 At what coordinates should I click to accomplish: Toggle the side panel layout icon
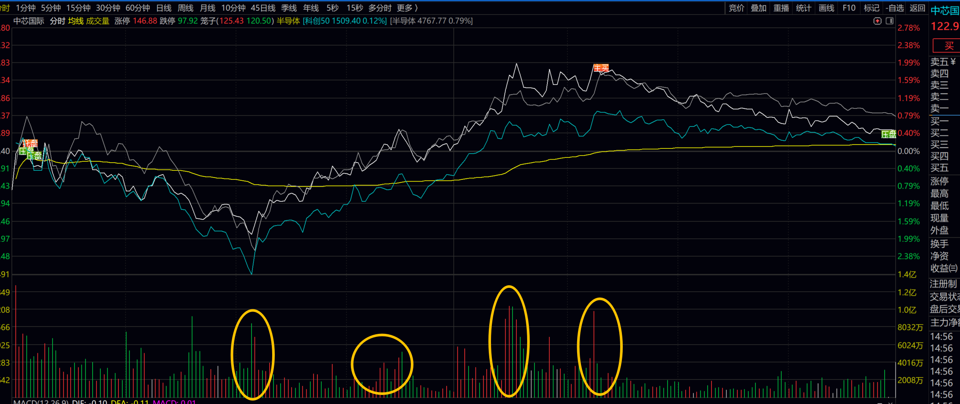889,21
